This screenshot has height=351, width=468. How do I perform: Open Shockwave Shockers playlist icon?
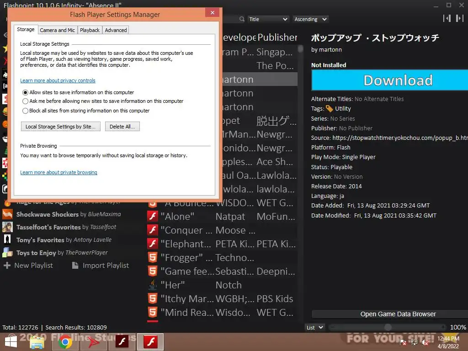click(x=7, y=214)
